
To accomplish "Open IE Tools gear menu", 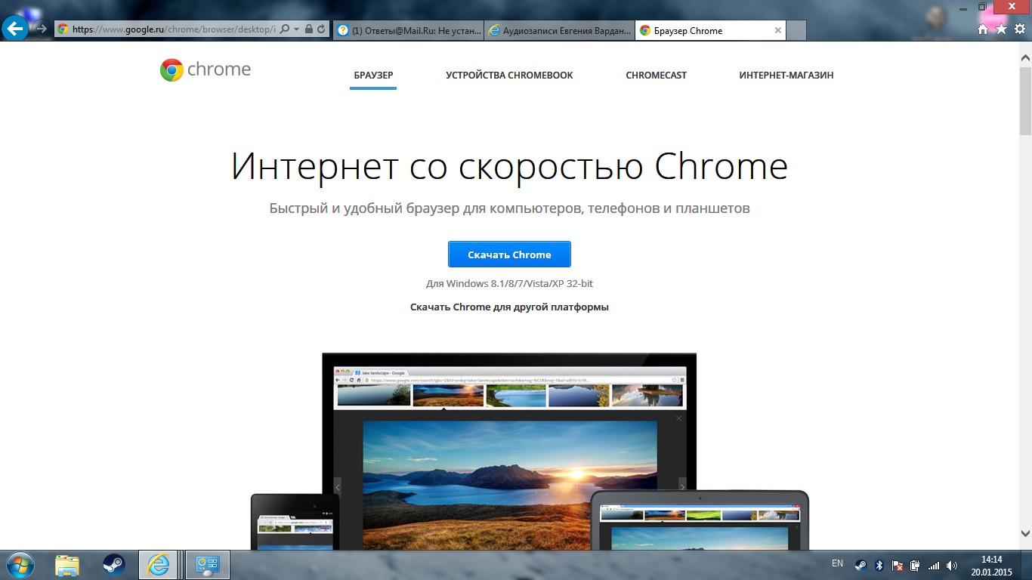I will pos(1019,29).
